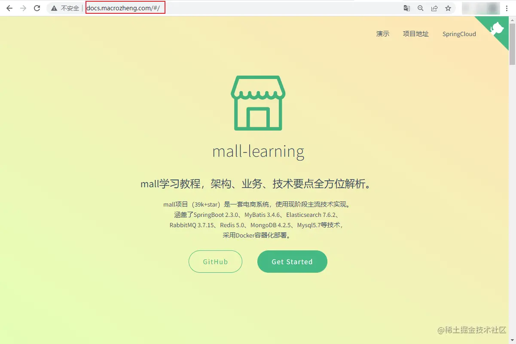Open the 演示 nav link

pos(383,34)
